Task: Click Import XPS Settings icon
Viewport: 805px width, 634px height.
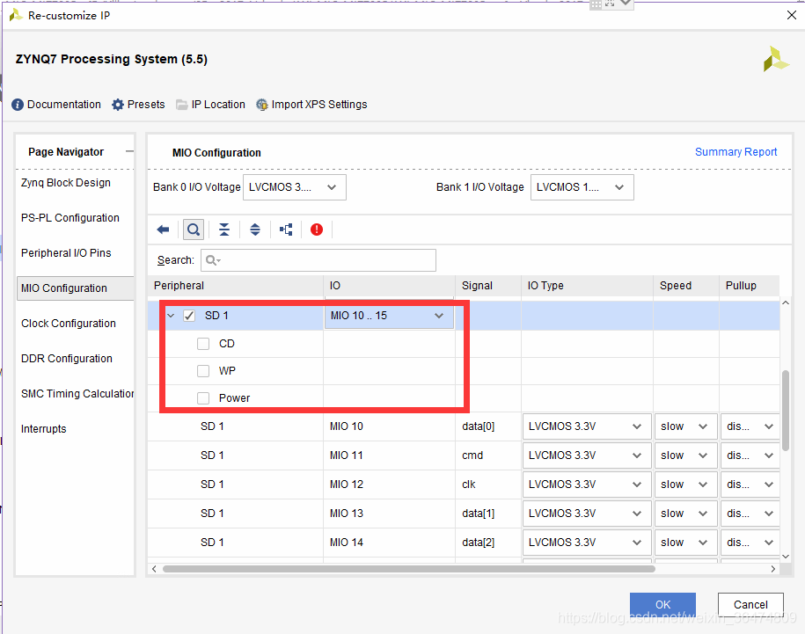Action: (x=262, y=105)
